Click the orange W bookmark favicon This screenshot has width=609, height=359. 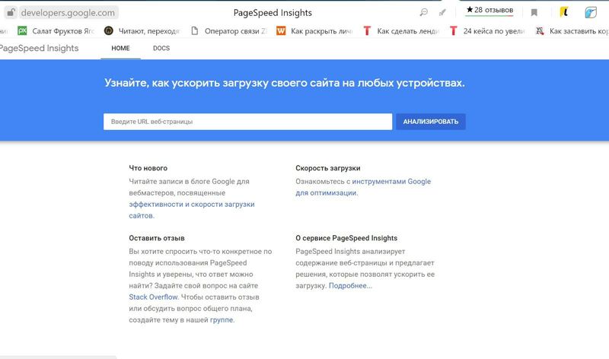pyautogui.click(x=281, y=30)
